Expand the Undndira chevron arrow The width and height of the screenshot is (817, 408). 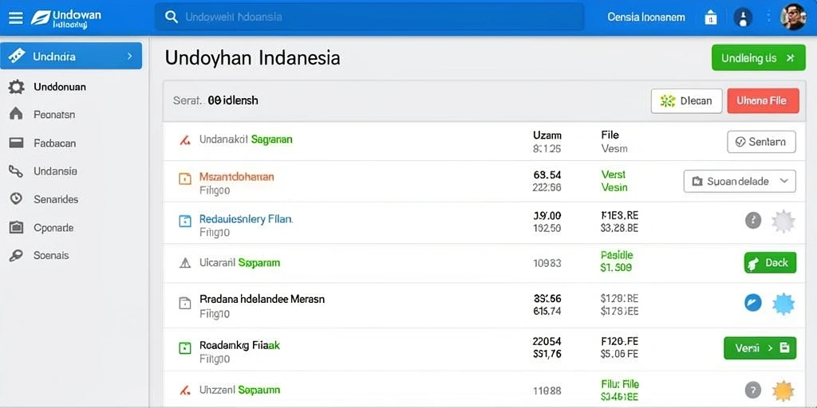click(x=129, y=57)
